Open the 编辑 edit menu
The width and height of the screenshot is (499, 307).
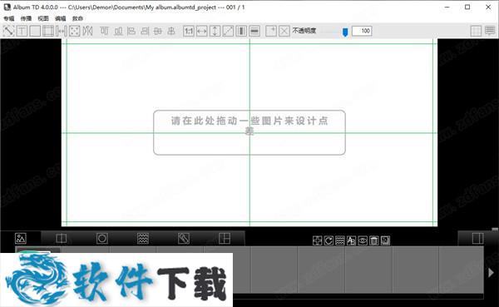(x=61, y=18)
